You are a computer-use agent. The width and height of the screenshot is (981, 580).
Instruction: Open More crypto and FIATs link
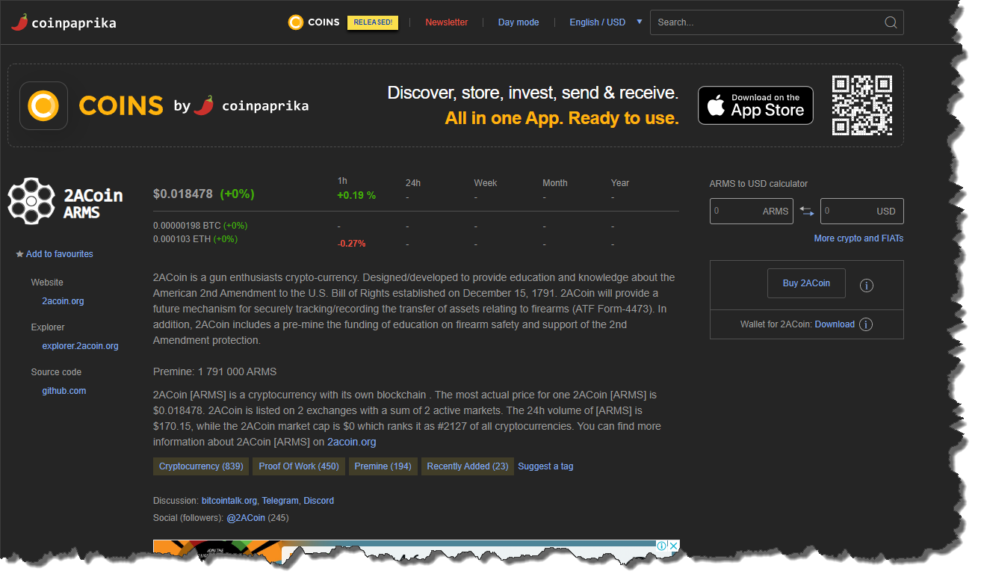858,238
